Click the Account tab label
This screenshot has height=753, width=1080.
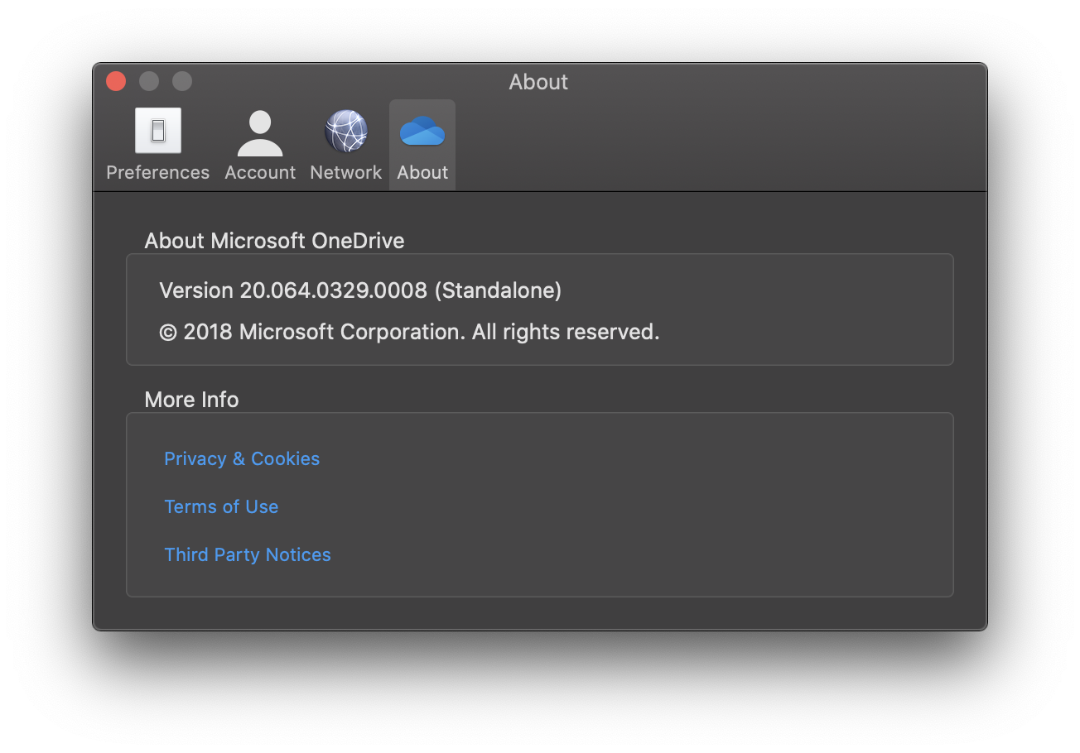click(x=260, y=172)
